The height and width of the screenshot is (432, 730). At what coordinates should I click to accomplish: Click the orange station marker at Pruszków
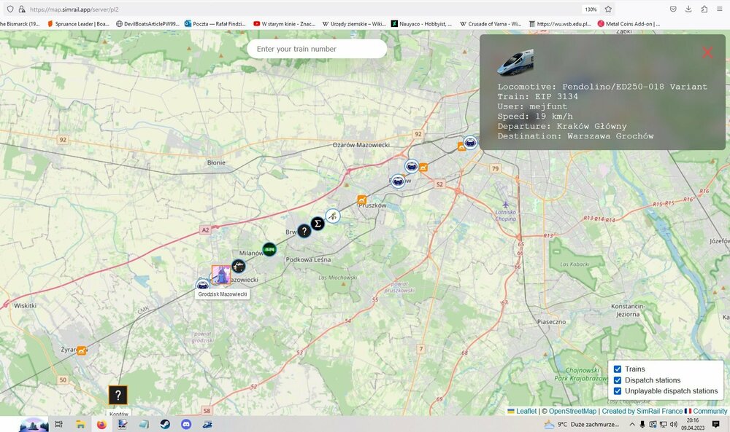(x=361, y=200)
